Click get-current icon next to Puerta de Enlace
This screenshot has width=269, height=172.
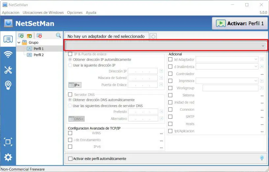coord(161,84)
